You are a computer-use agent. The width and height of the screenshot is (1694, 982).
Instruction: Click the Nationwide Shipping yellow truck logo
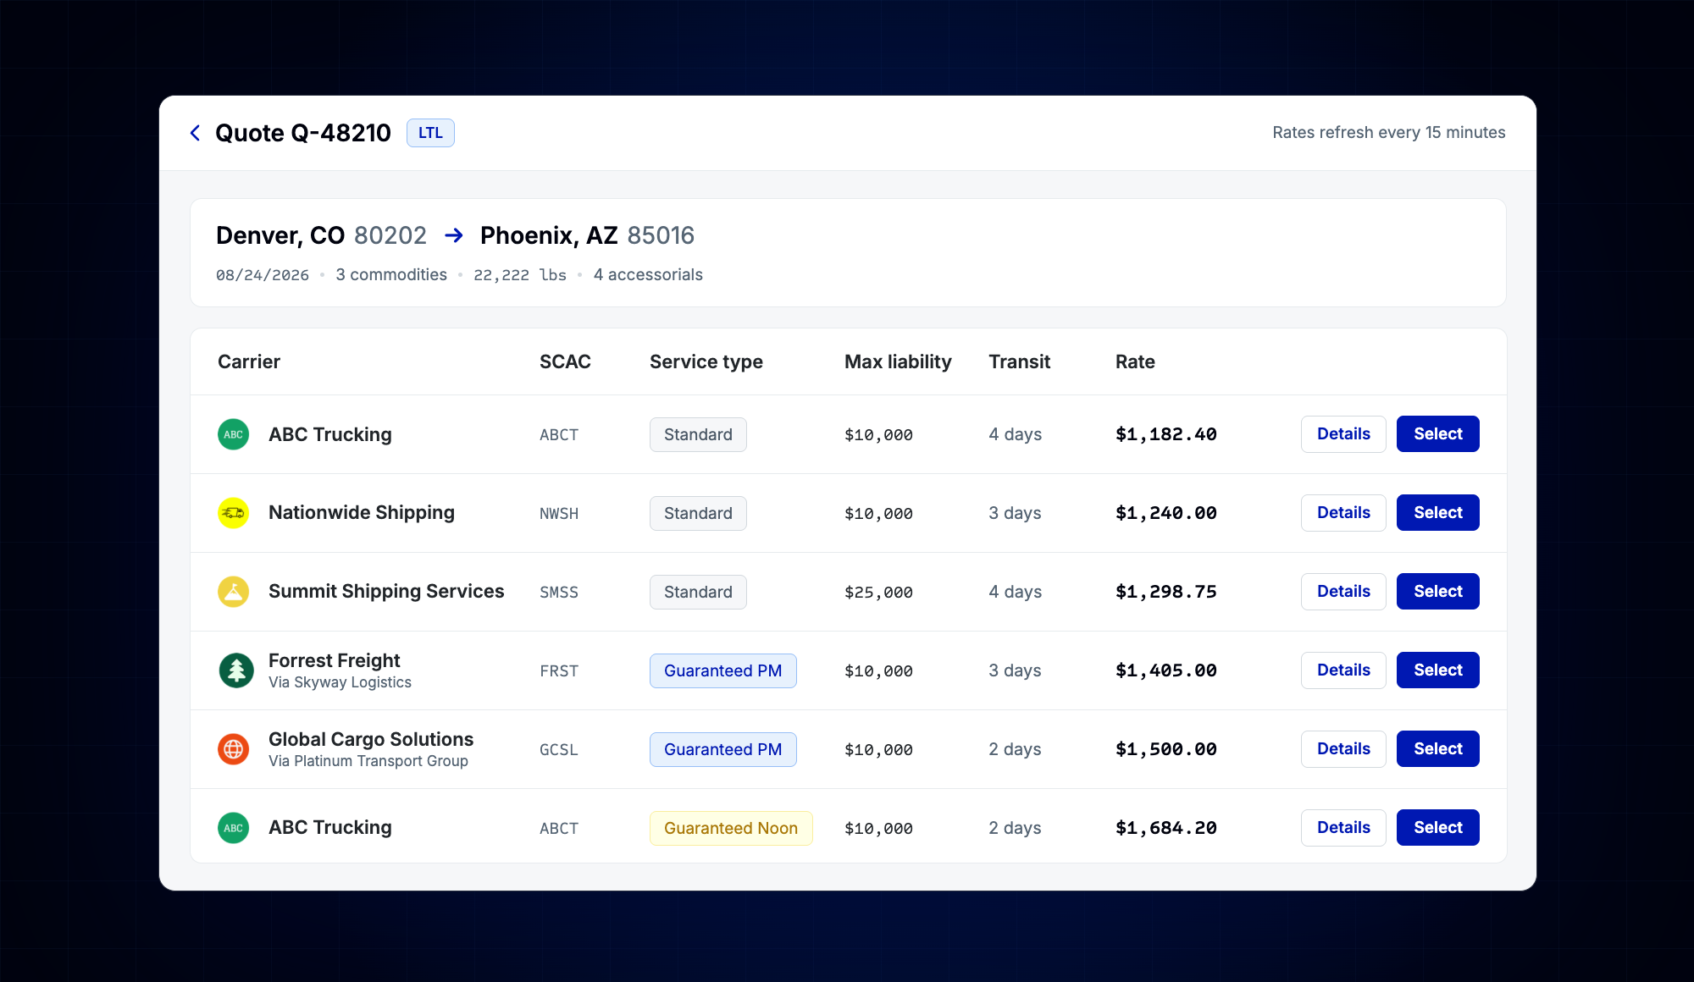click(x=233, y=513)
